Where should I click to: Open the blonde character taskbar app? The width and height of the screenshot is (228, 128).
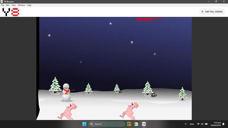(x=136, y=124)
